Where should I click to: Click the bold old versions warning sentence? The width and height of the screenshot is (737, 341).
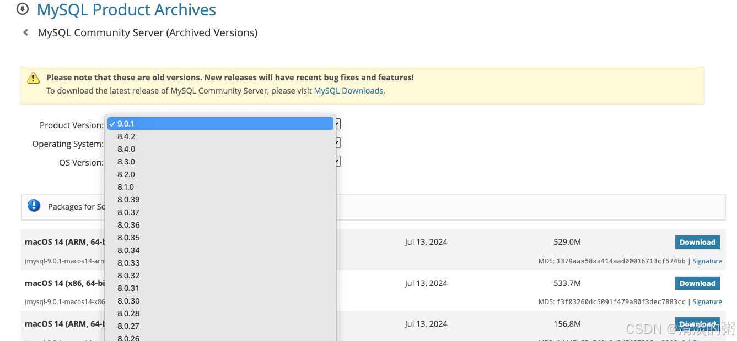230,78
